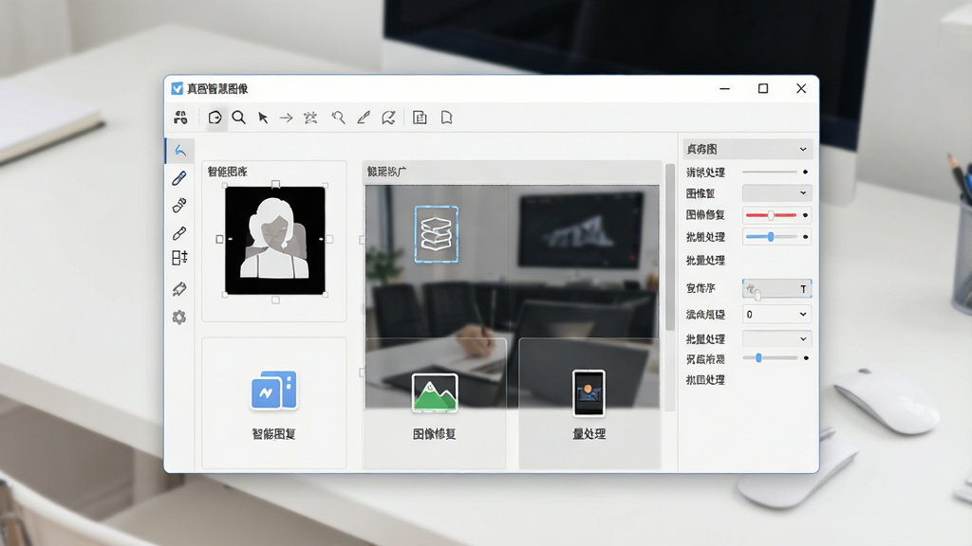Click the bottom-middle selection handle of portrait

click(275, 300)
